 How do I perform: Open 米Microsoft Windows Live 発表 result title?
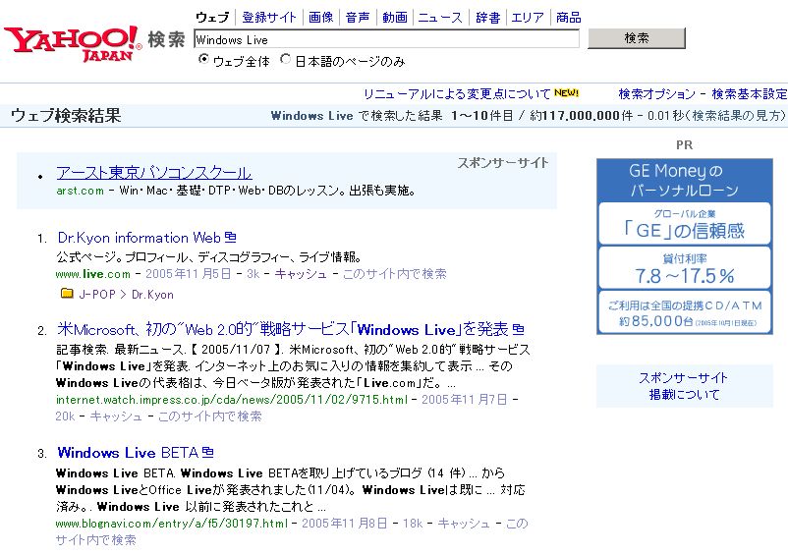click(283, 329)
